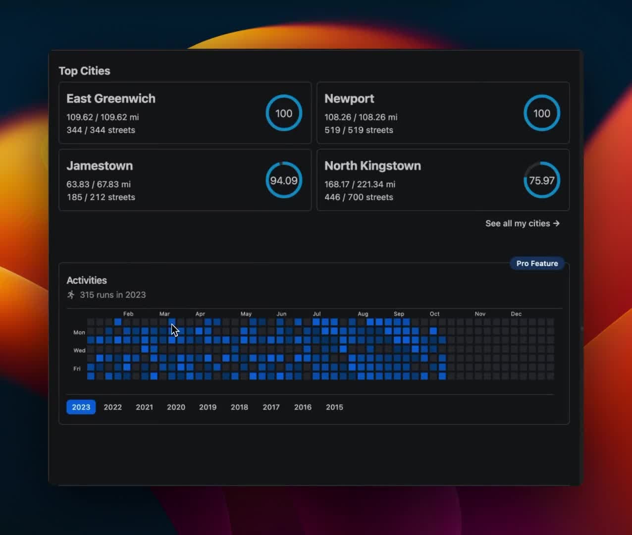Screen dimensions: 632x535
Task: Select the 2023 year tab
Action: tap(81, 407)
